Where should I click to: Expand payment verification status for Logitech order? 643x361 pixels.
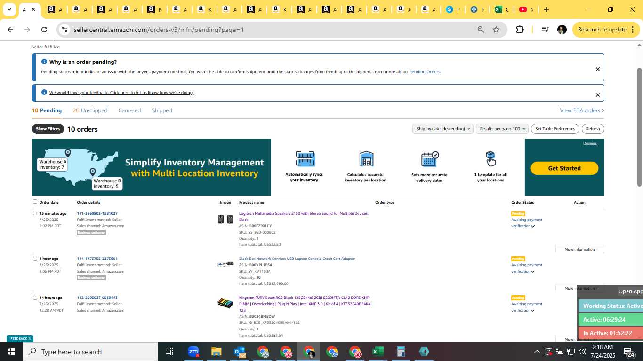click(x=533, y=226)
